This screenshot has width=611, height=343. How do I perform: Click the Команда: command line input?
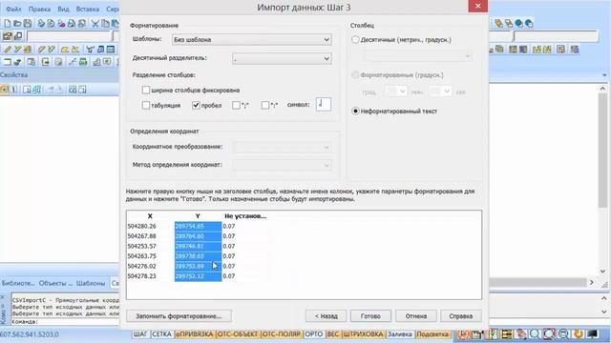click(x=65, y=322)
